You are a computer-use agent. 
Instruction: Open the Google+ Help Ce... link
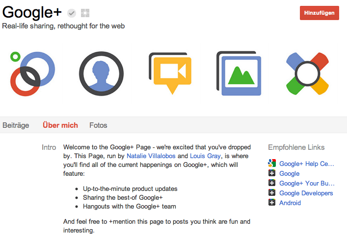[307, 164]
